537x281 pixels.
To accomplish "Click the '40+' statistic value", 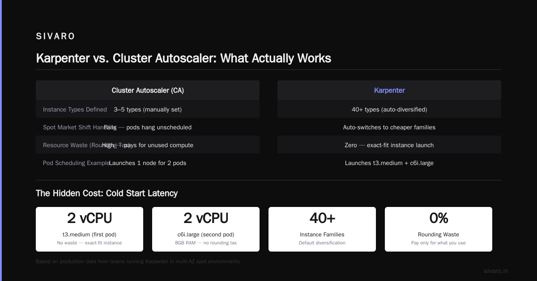I will (322, 218).
